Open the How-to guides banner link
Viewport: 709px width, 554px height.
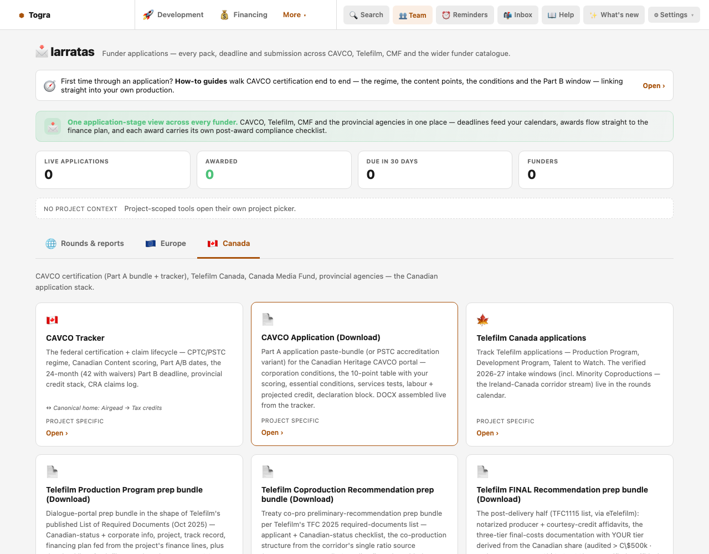point(654,86)
